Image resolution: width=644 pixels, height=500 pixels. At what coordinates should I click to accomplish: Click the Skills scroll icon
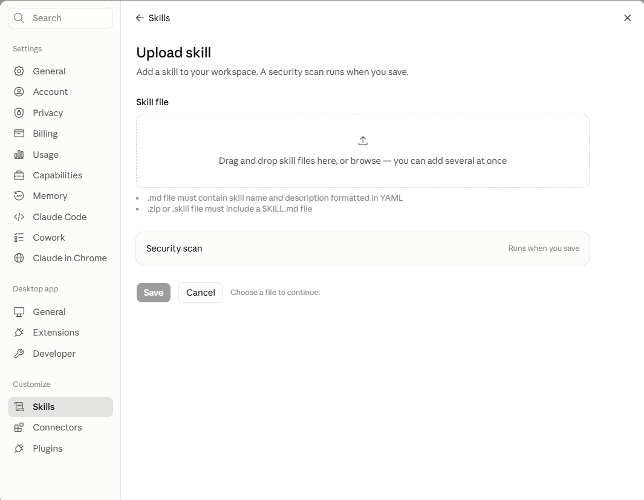19,407
